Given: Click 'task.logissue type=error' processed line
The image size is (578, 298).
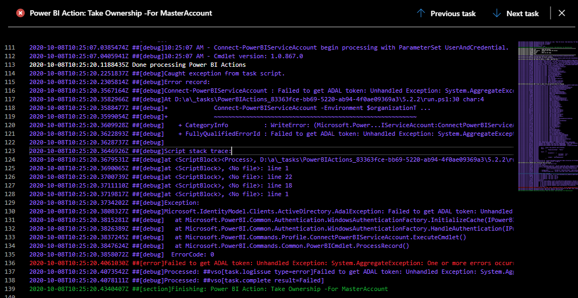Looking at the screenshot, I should click(x=271, y=272).
